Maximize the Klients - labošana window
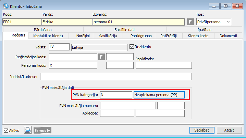Image resolution: width=246 pixels, height=138 pixels. (225, 6)
